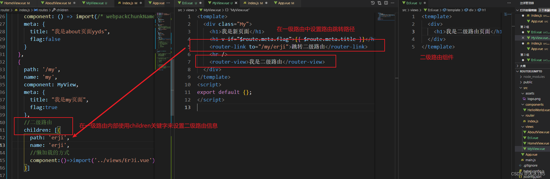Collapse components folder
Image resolution: width=550 pixels, height=179 pixels.
(x=532, y=104)
